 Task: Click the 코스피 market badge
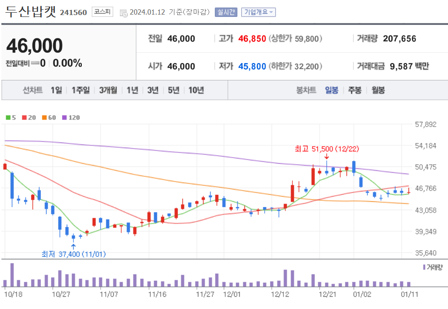click(102, 12)
